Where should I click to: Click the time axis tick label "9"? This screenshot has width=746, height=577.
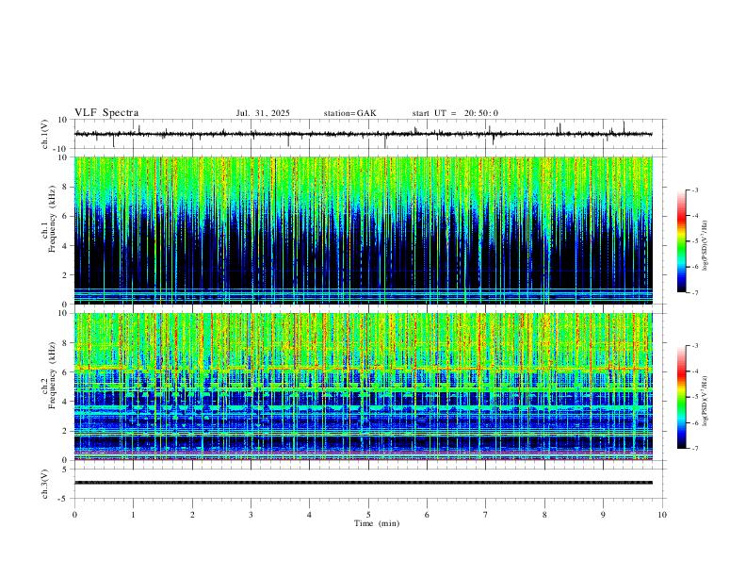point(603,515)
